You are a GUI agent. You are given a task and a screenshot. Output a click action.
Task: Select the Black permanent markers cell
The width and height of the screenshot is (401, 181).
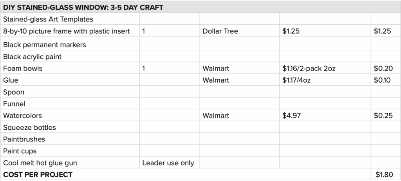pyautogui.click(x=45, y=45)
